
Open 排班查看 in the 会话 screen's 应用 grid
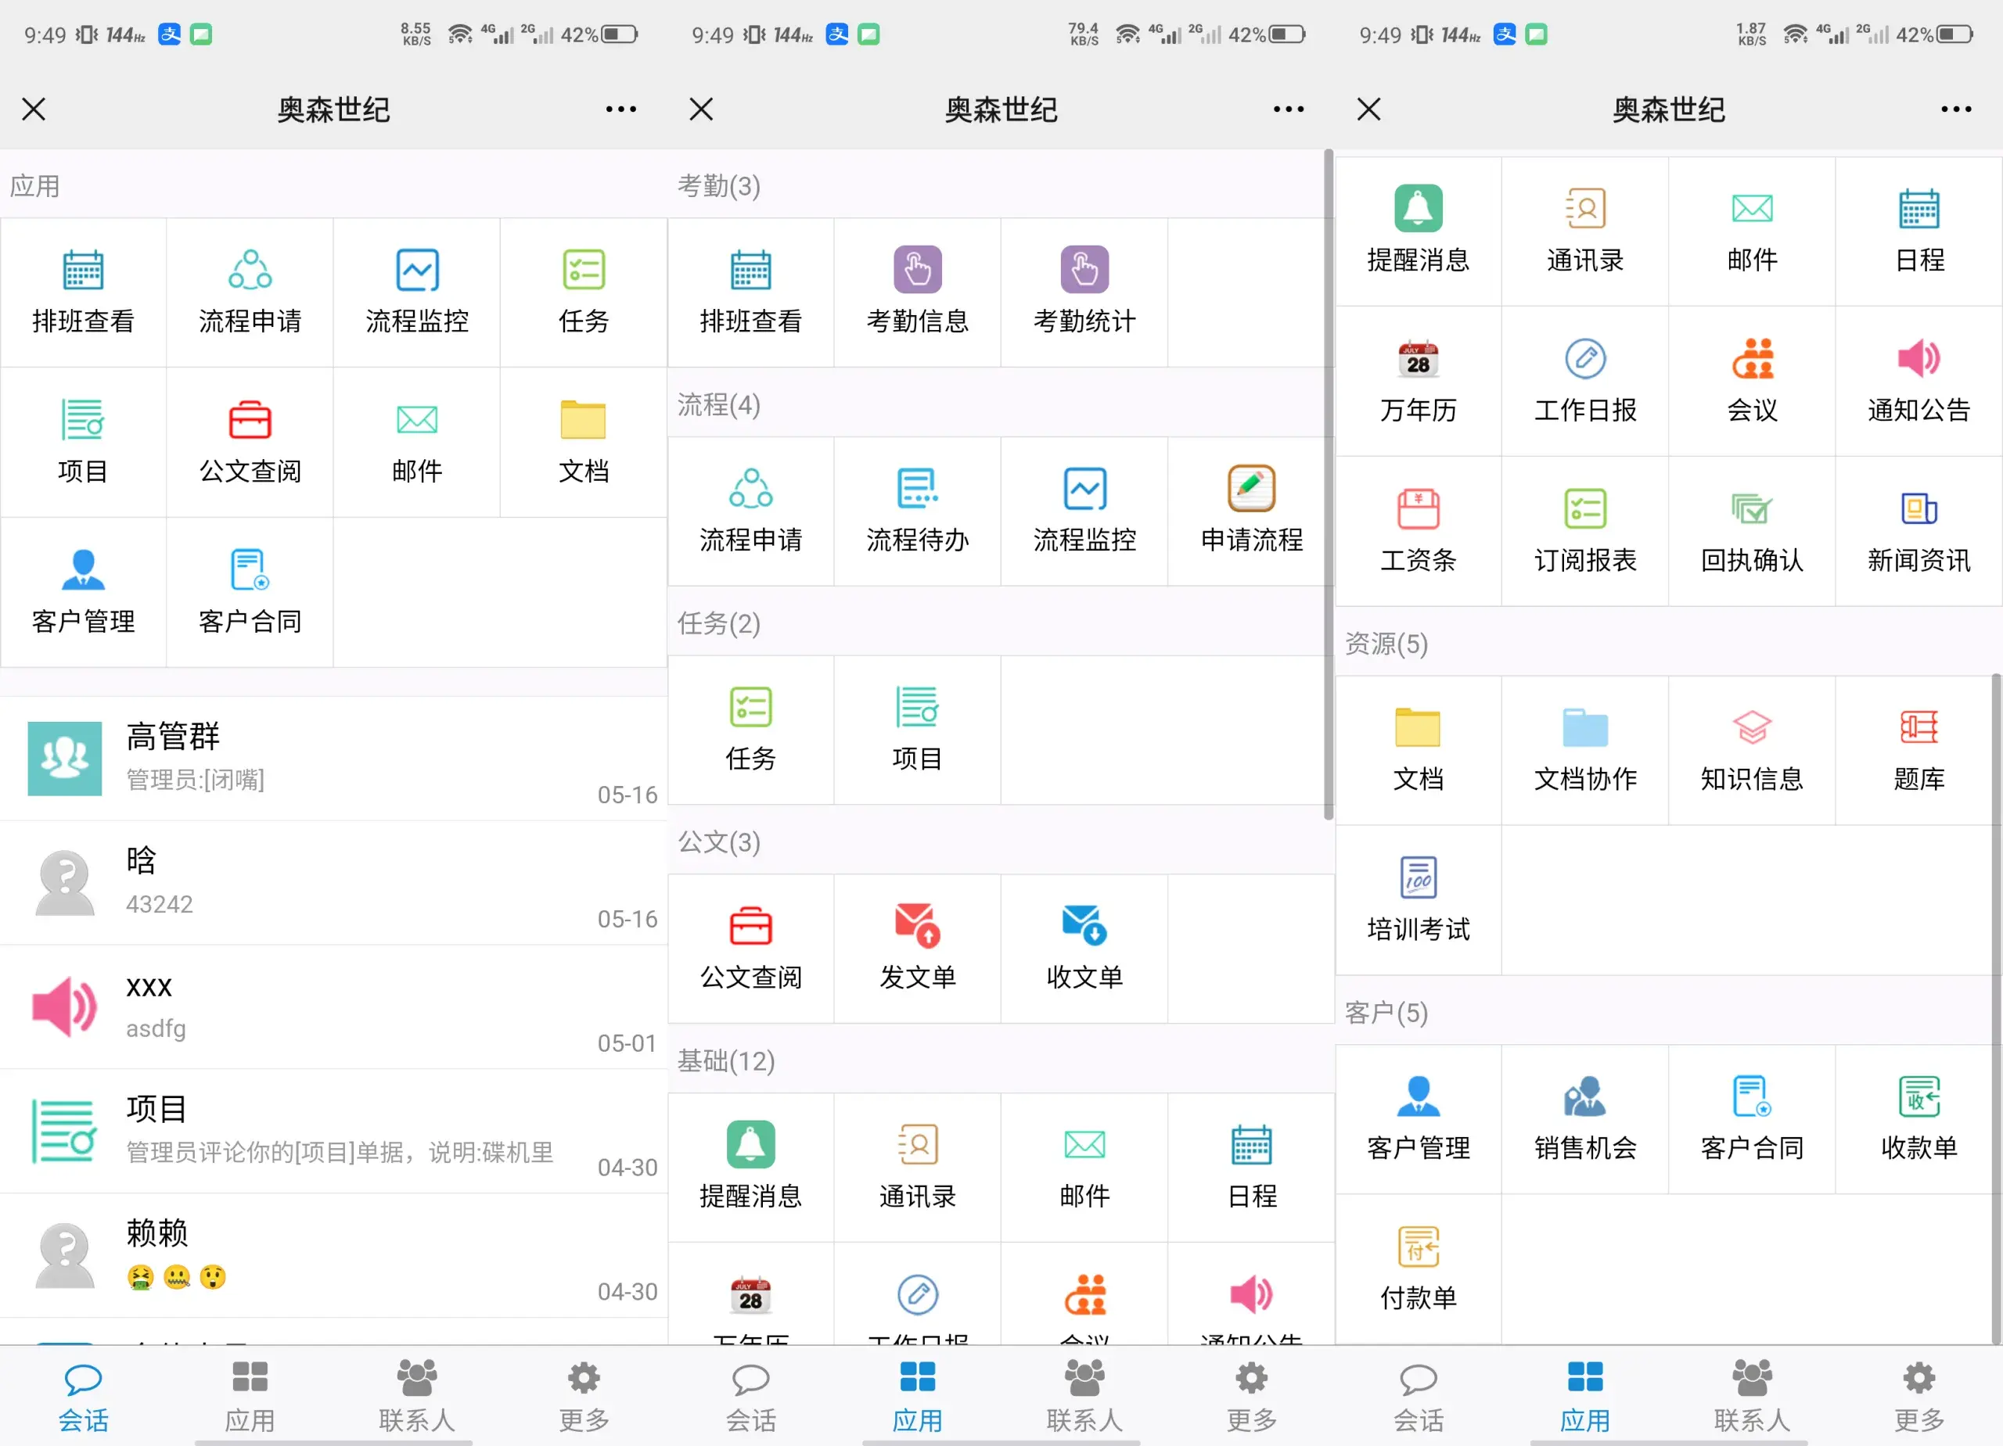click(83, 292)
